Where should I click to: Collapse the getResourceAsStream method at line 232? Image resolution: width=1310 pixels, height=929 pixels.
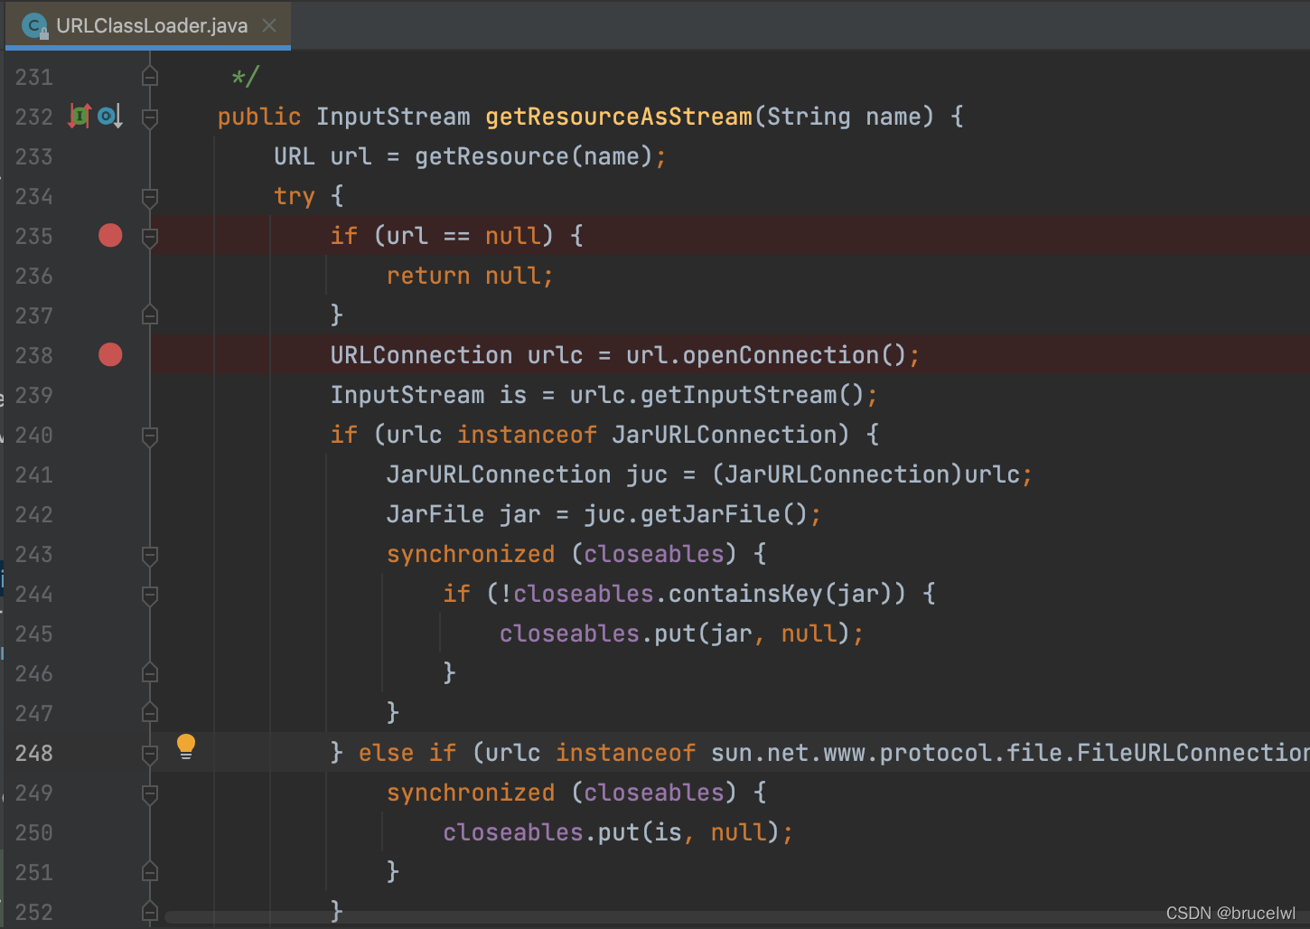[150, 117]
